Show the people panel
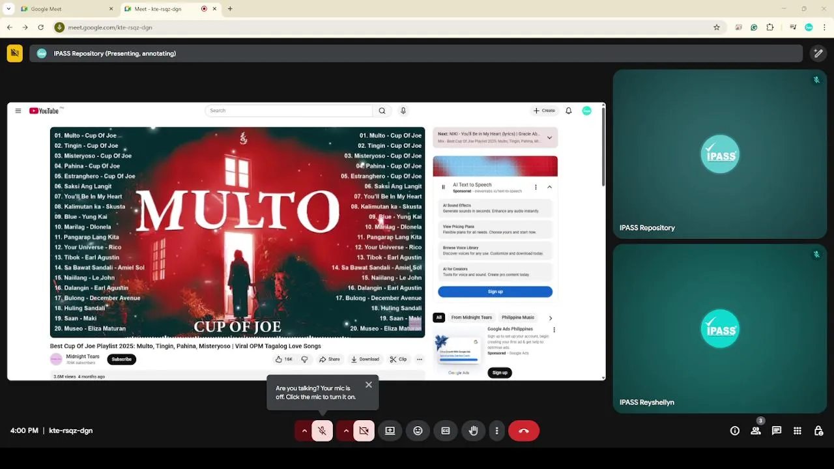834x469 pixels. 756,431
